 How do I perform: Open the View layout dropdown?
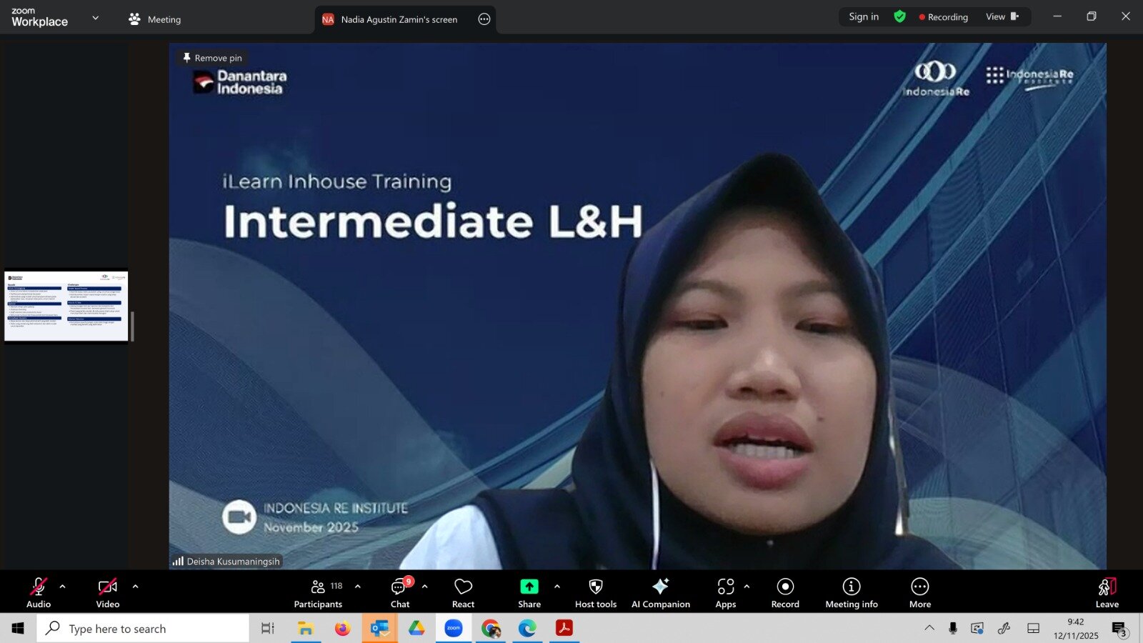[x=1002, y=16]
